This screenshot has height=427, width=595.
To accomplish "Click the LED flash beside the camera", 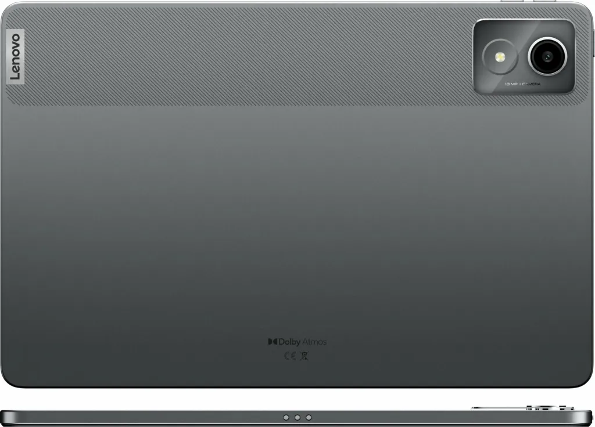I will pyautogui.click(x=500, y=57).
